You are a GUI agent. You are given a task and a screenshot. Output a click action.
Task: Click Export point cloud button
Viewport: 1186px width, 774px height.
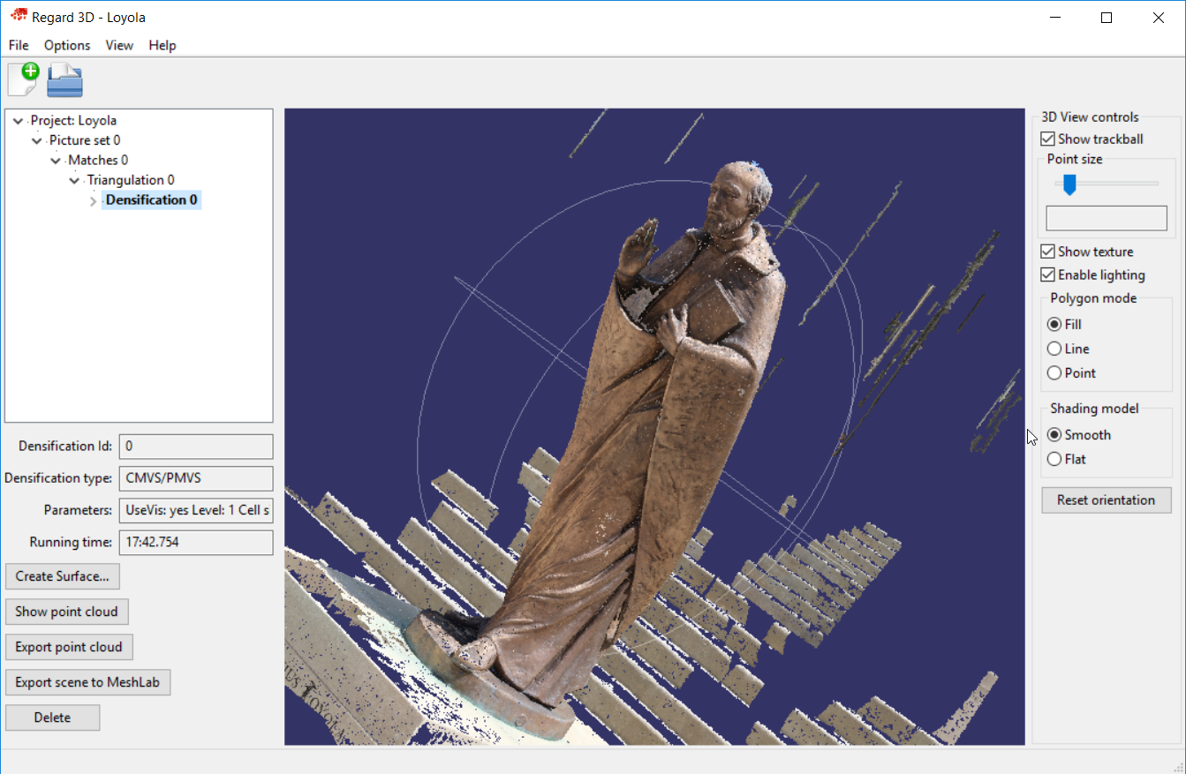[69, 647]
